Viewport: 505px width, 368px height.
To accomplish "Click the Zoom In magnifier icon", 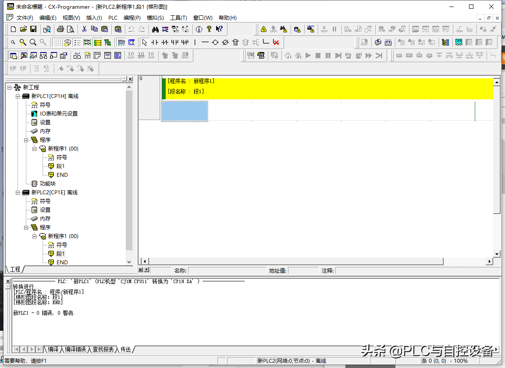I will (33, 42).
